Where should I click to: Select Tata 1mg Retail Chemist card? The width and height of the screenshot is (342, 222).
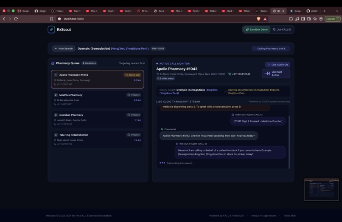(x=98, y=139)
